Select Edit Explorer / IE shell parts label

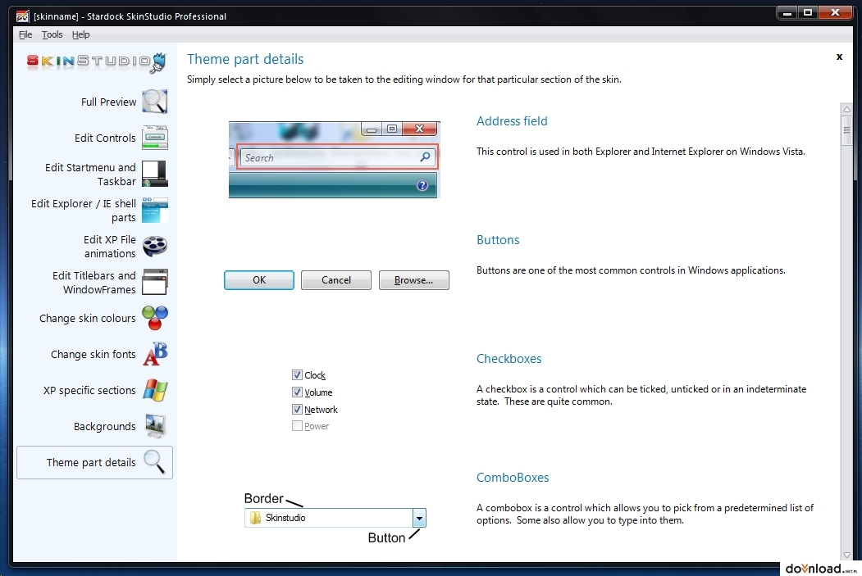click(x=84, y=211)
